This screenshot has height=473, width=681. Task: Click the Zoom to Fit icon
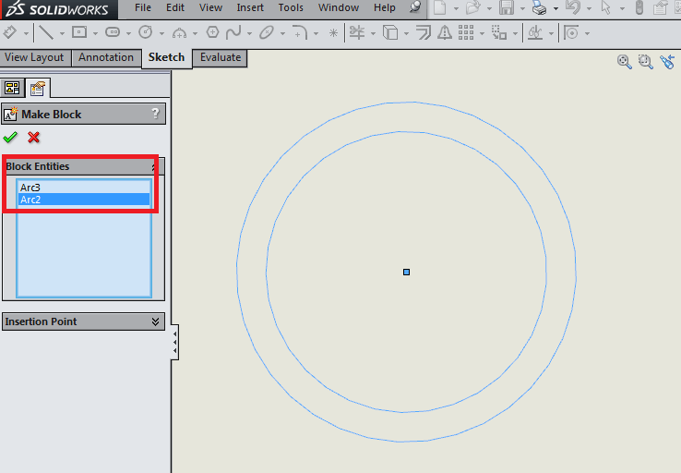(x=624, y=62)
